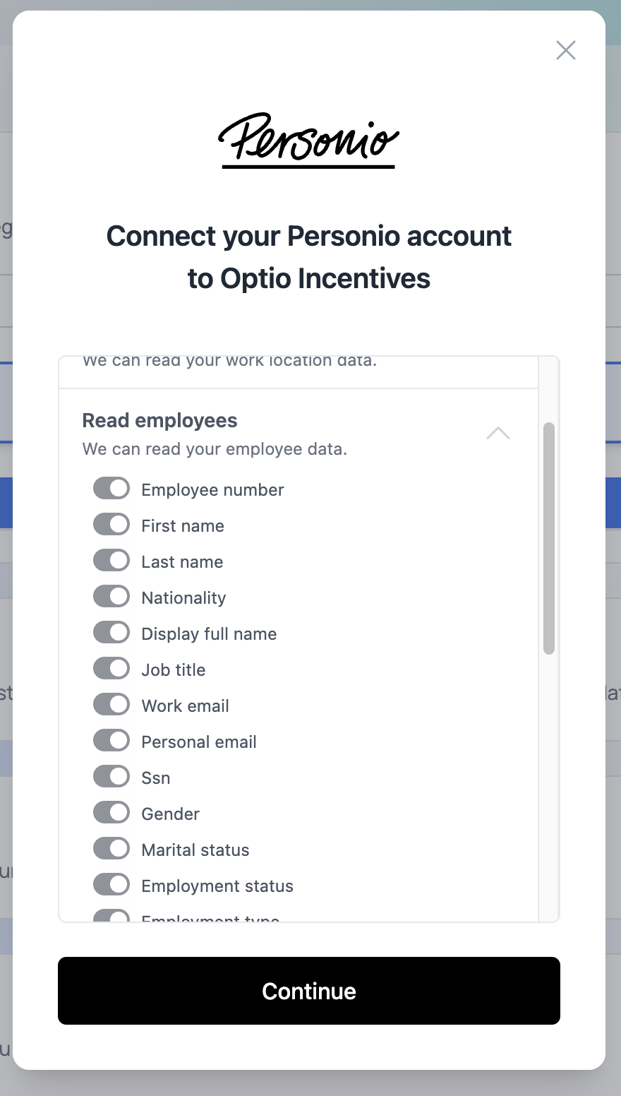The width and height of the screenshot is (621, 1096).
Task: Turn off the Last name toggle
Action: [x=111, y=561]
